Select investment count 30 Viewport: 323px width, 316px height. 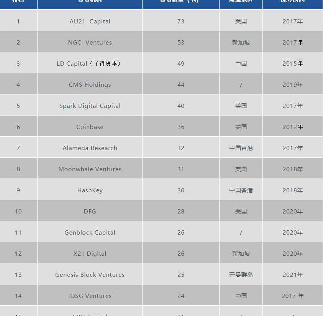click(180, 190)
